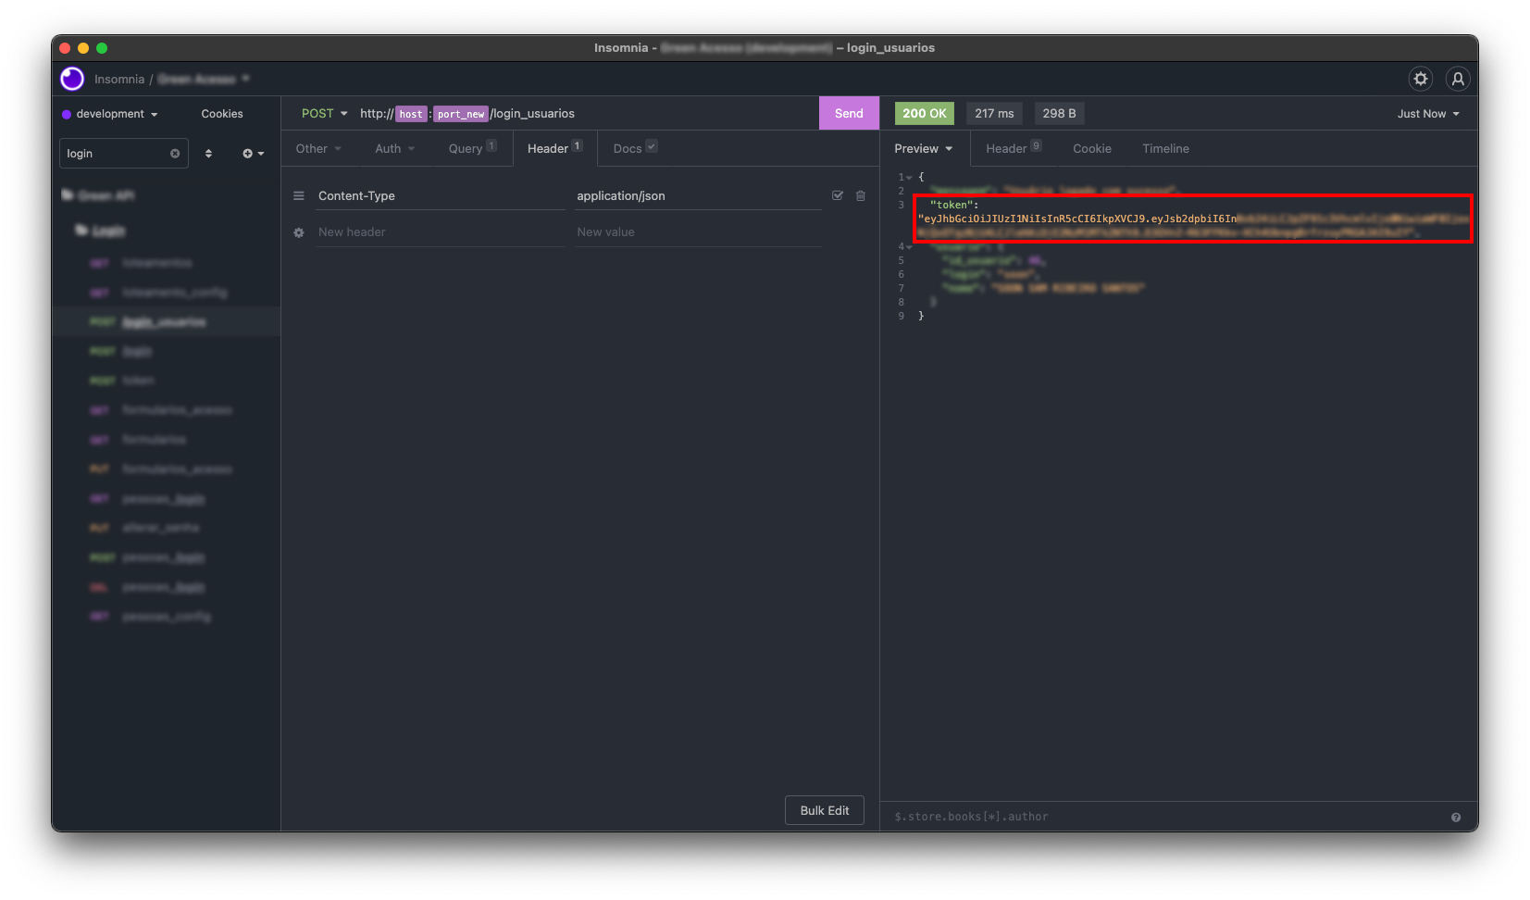Image resolution: width=1530 pixels, height=900 pixels.
Task: Click the Insomnia logo icon
Action: click(72, 79)
